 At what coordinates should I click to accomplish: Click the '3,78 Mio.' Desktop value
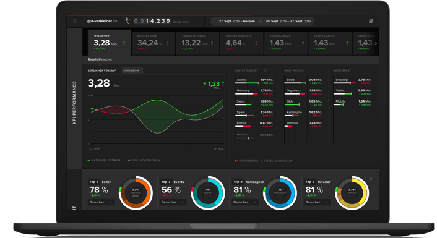[365, 80]
